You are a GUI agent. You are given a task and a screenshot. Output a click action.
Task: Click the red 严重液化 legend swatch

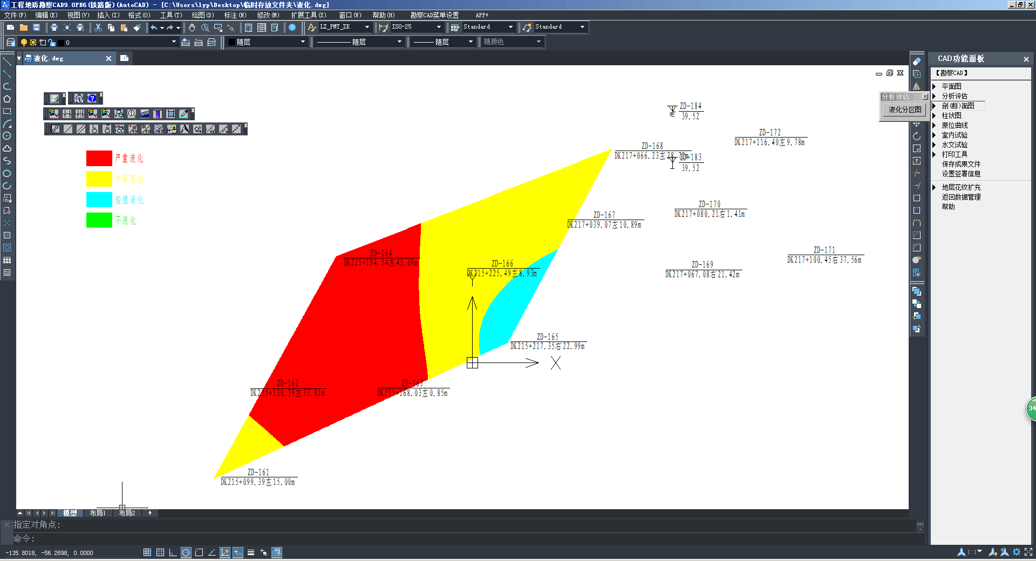tap(99, 158)
